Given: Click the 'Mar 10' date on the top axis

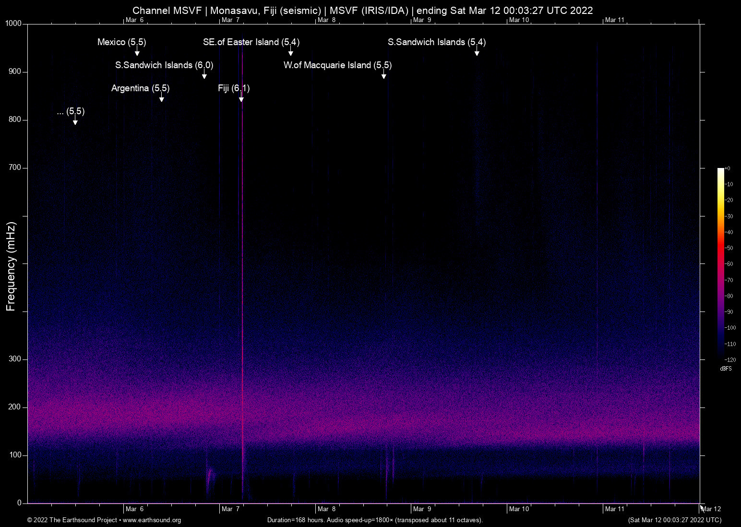Looking at the screenshot, I should click(x=519, y=20).
